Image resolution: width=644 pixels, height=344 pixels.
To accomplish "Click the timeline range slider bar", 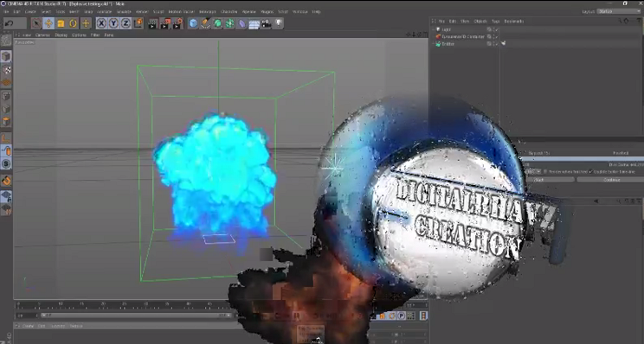I will 136,315.
